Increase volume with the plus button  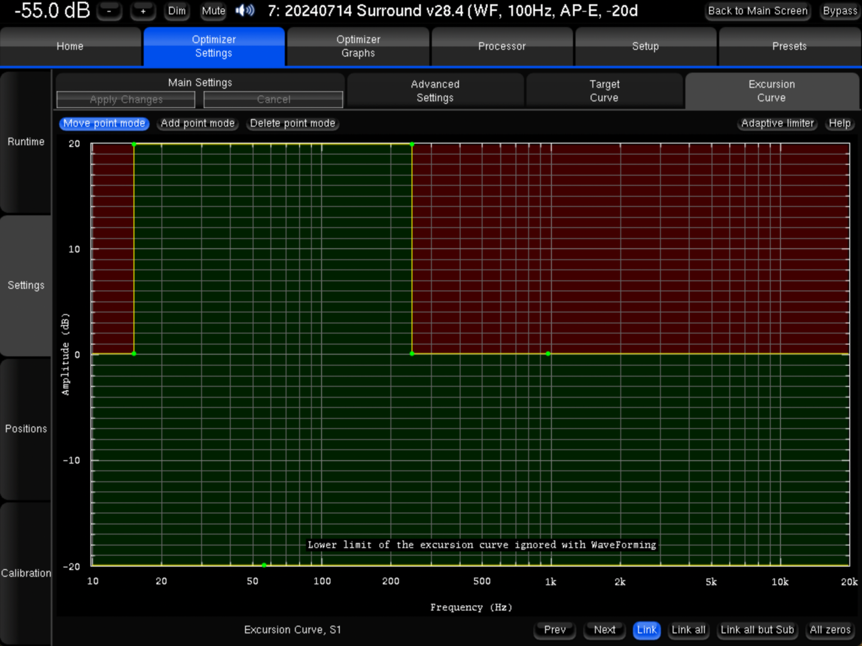(x=143, y=11)
